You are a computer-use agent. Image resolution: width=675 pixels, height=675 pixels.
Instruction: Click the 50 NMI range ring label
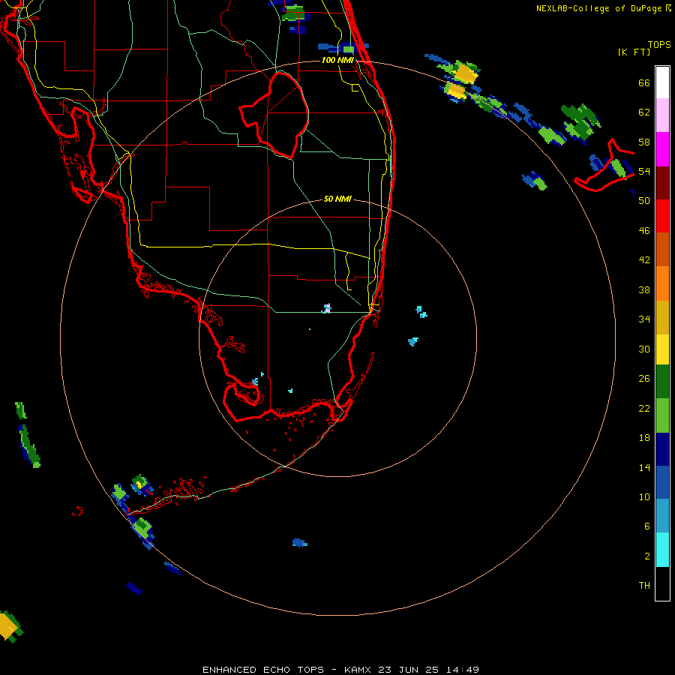click(337, 199)
